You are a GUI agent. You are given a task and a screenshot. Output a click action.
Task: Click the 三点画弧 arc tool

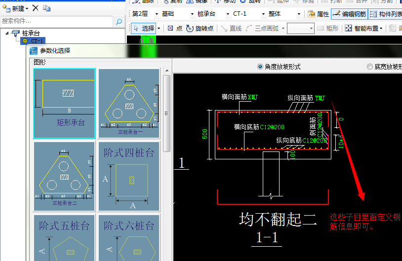pyautogui.click(x=262, y=29)
